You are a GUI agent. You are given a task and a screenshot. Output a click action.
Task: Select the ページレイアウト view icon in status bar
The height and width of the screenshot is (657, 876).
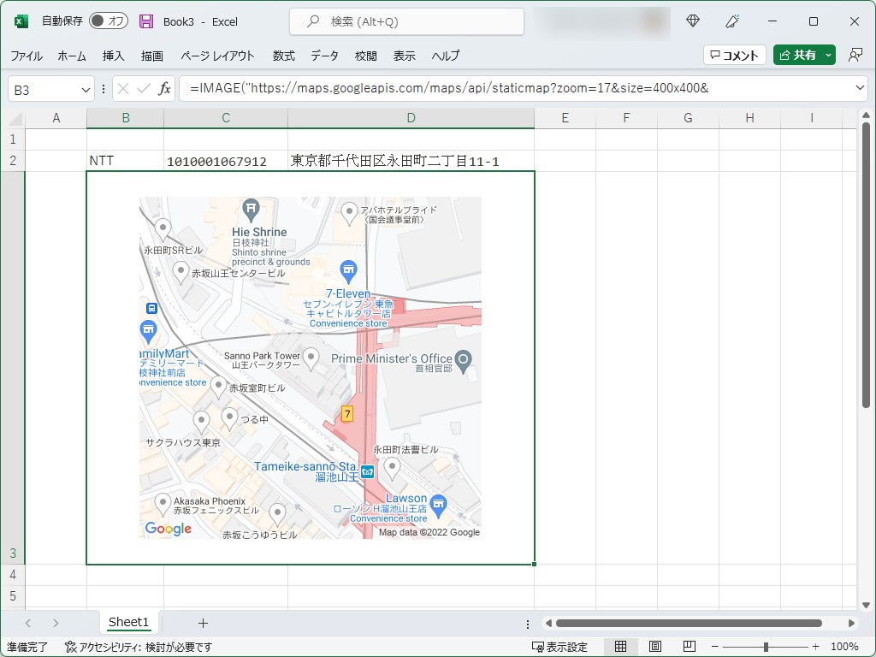tap(654, 646)
